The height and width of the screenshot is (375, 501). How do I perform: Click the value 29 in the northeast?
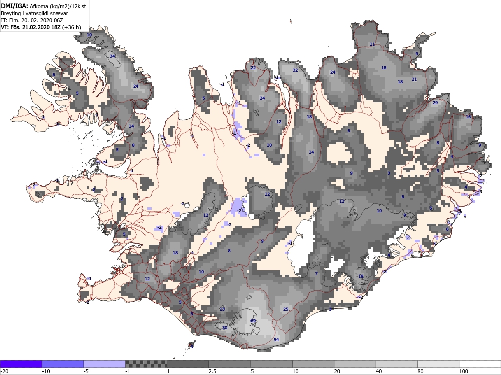pyautogui.click(x=435, y=103)
